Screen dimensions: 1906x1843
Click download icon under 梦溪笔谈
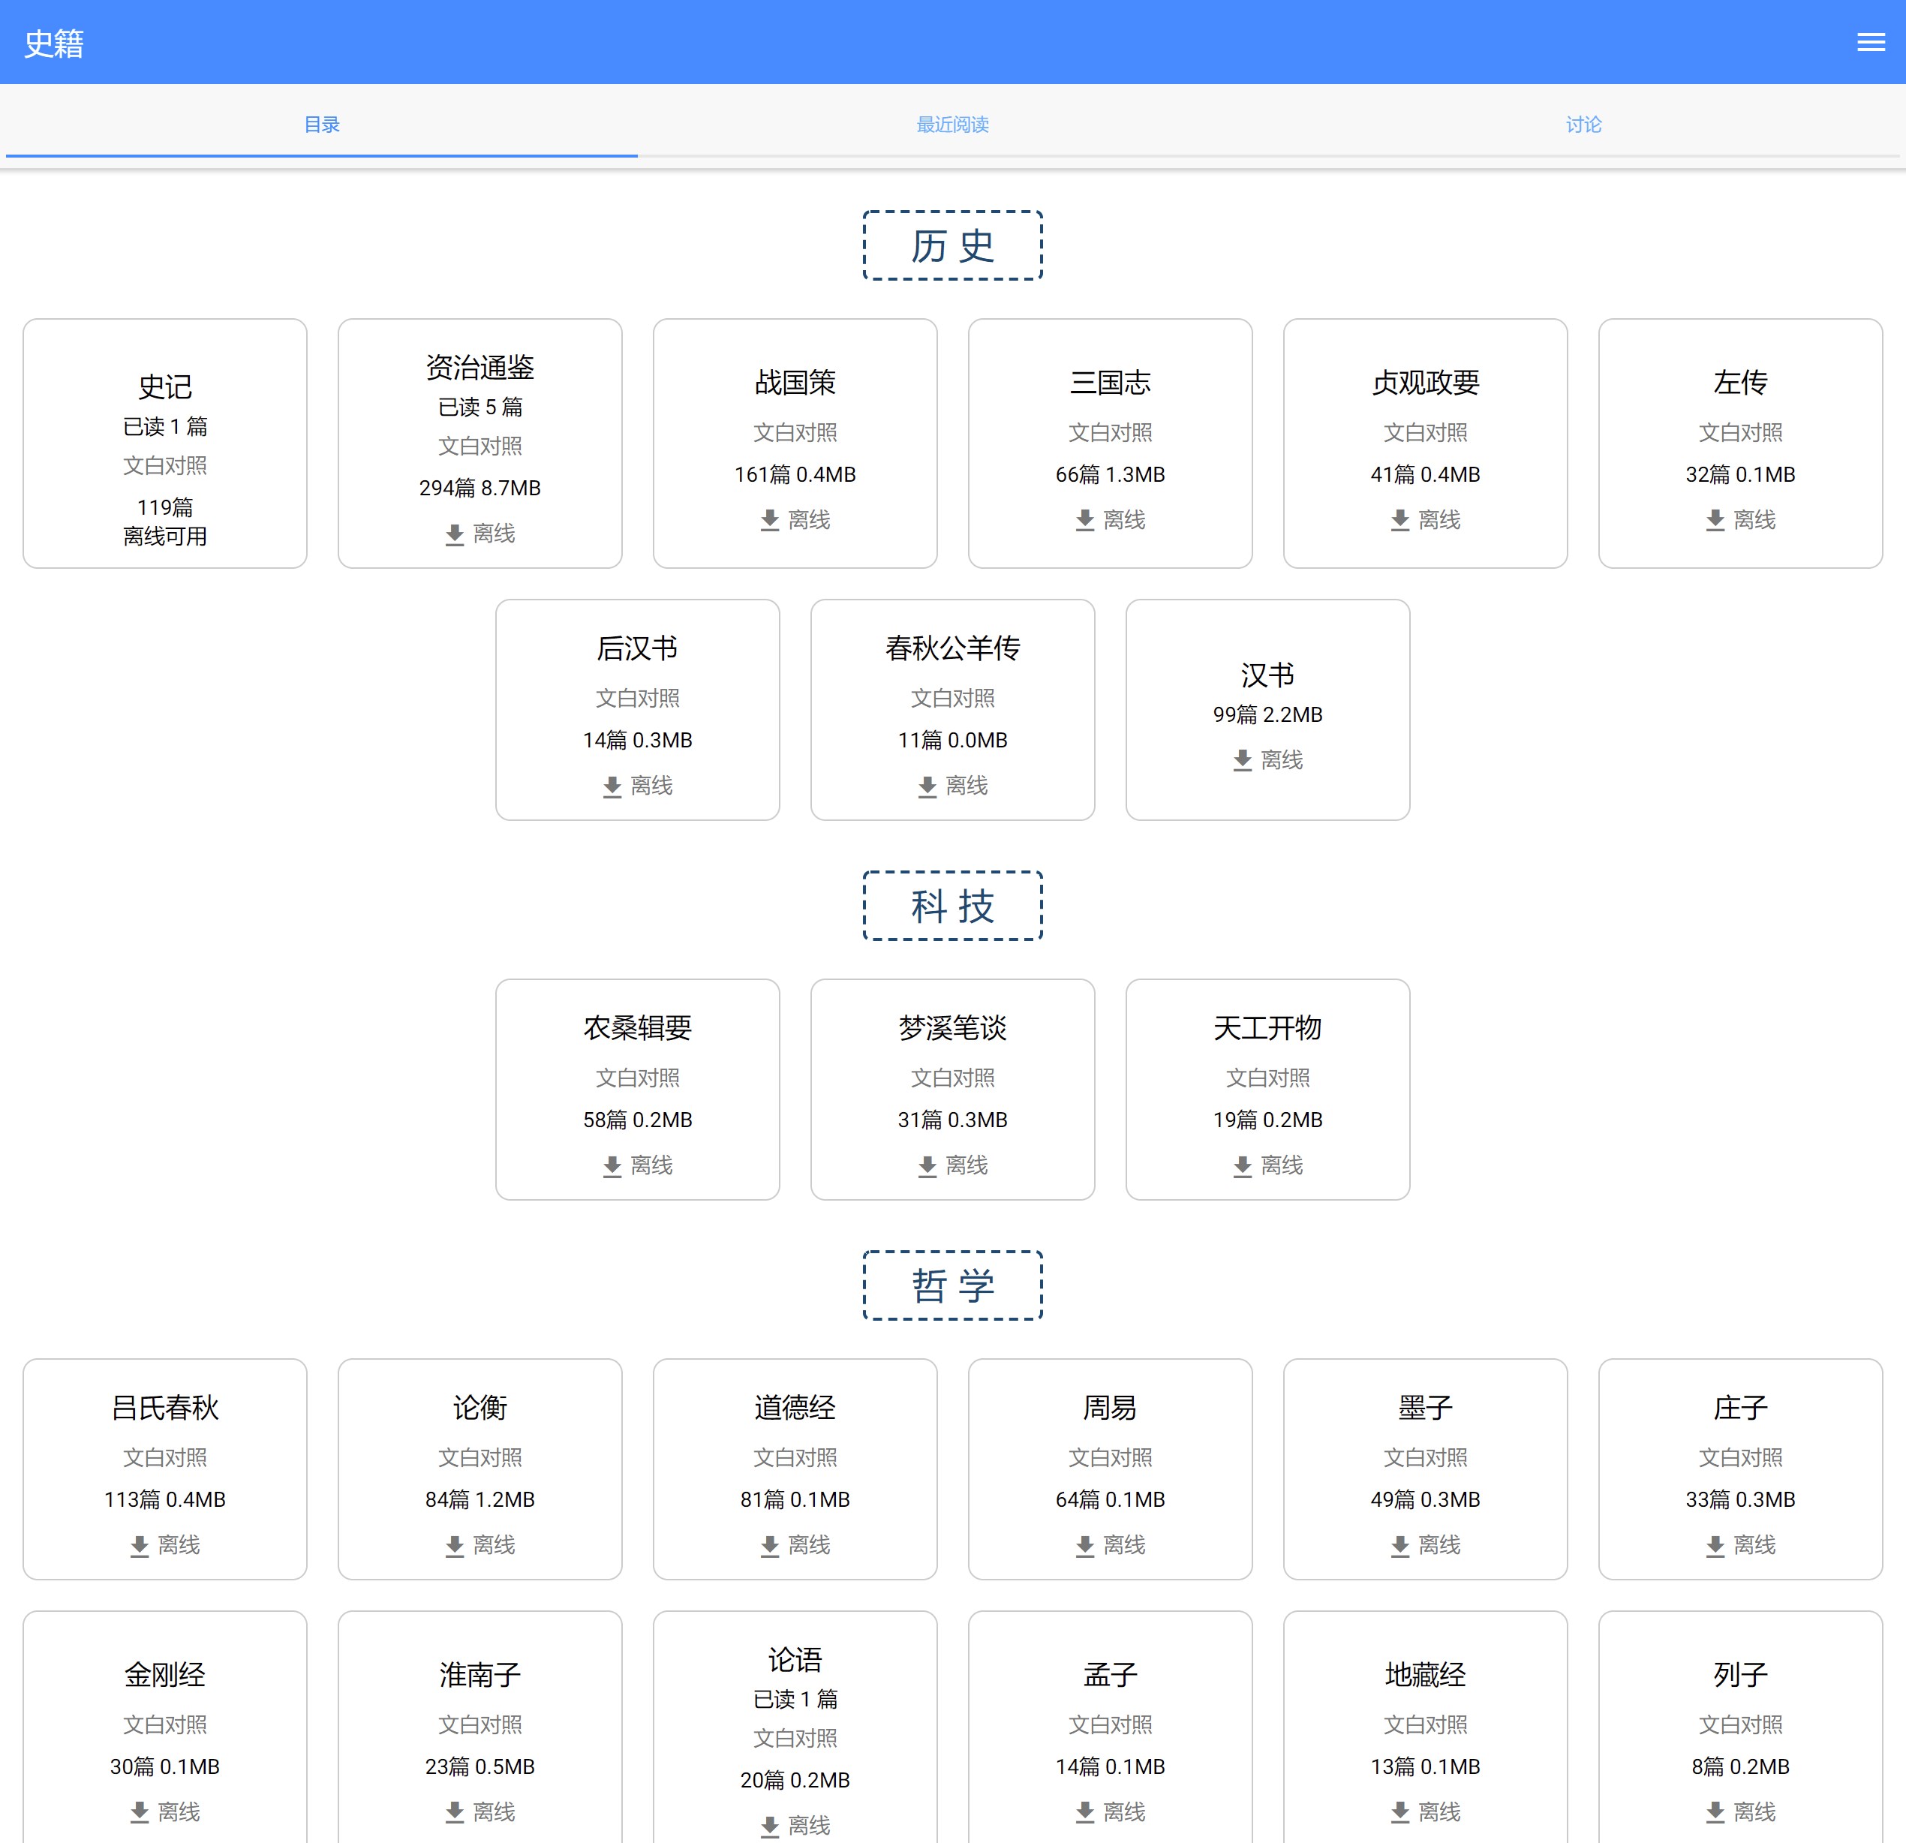(x=927, y=1165)
